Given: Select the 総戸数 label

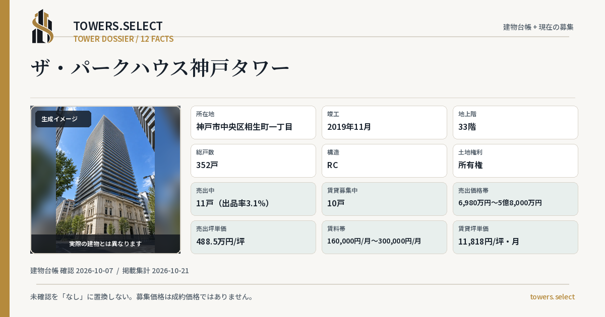Looking at the screenshot, I should (x=205, y=152).
